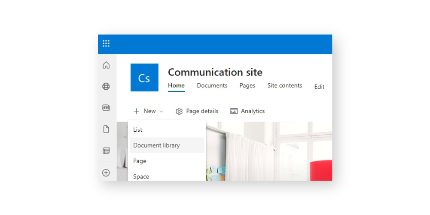
Task: Open the globe My sites icon
Action: (x=106, y=86)
